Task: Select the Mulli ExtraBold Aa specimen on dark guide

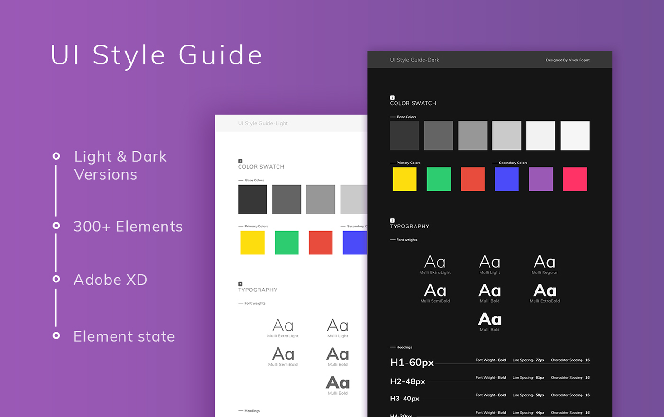Action: [544, 290]
